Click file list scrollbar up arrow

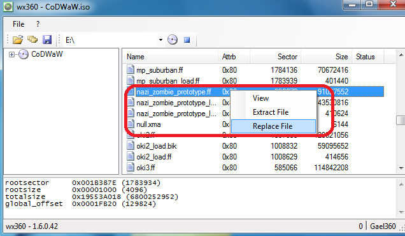pos(401,55)
